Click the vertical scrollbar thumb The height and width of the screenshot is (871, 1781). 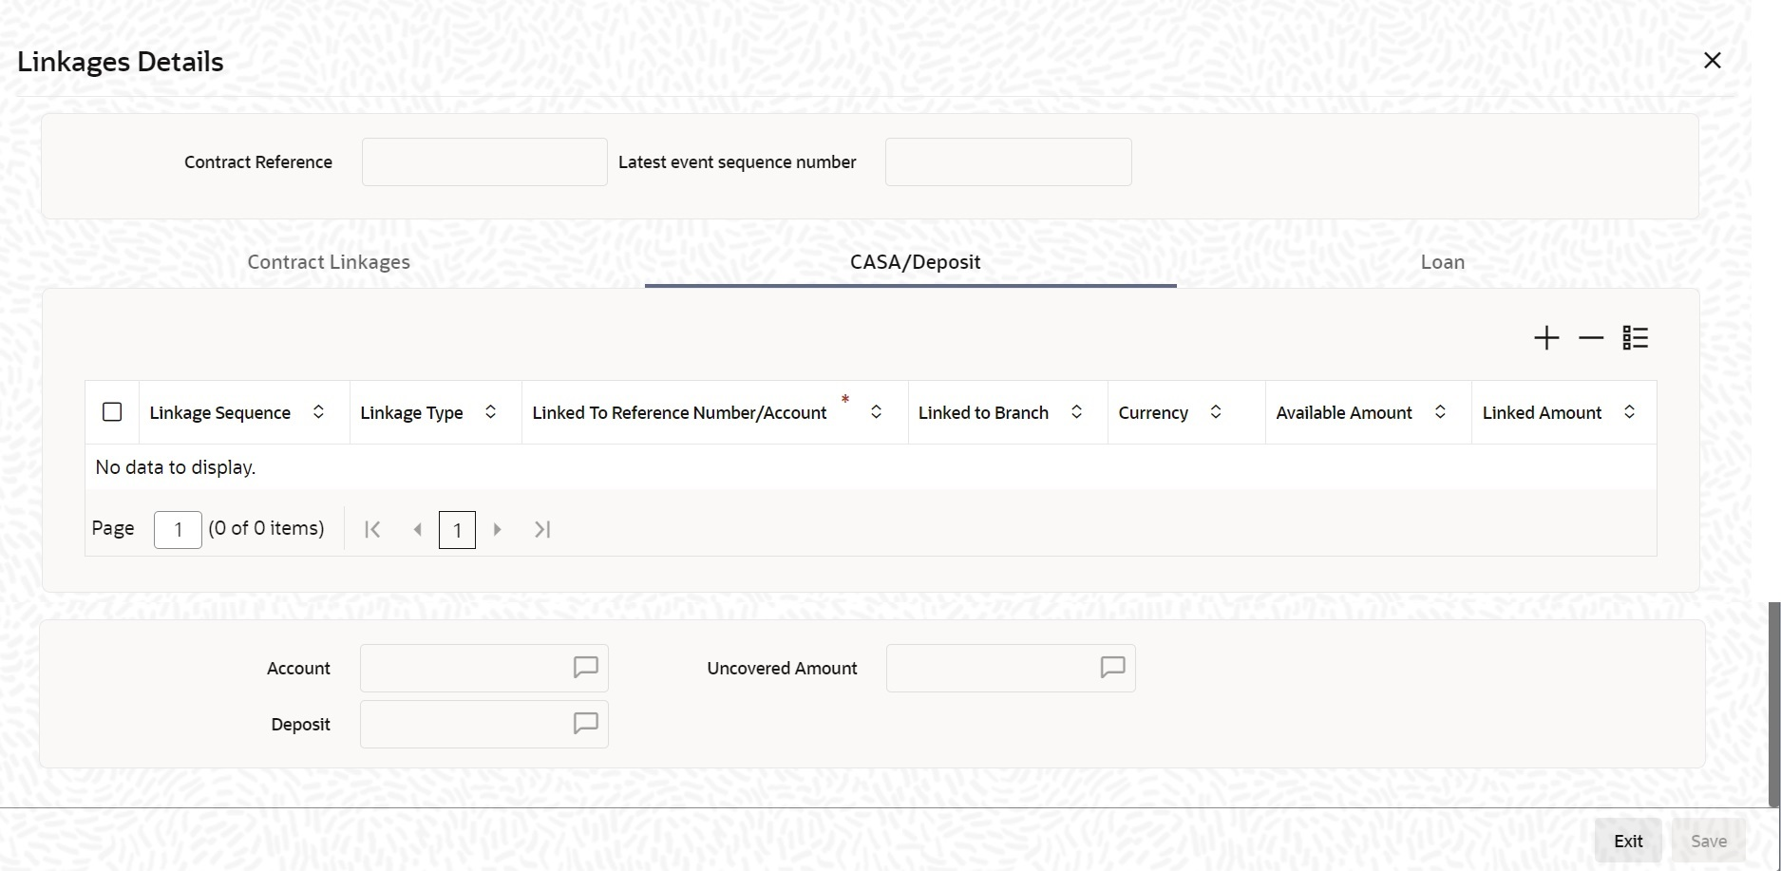(x=1773, y=704)
